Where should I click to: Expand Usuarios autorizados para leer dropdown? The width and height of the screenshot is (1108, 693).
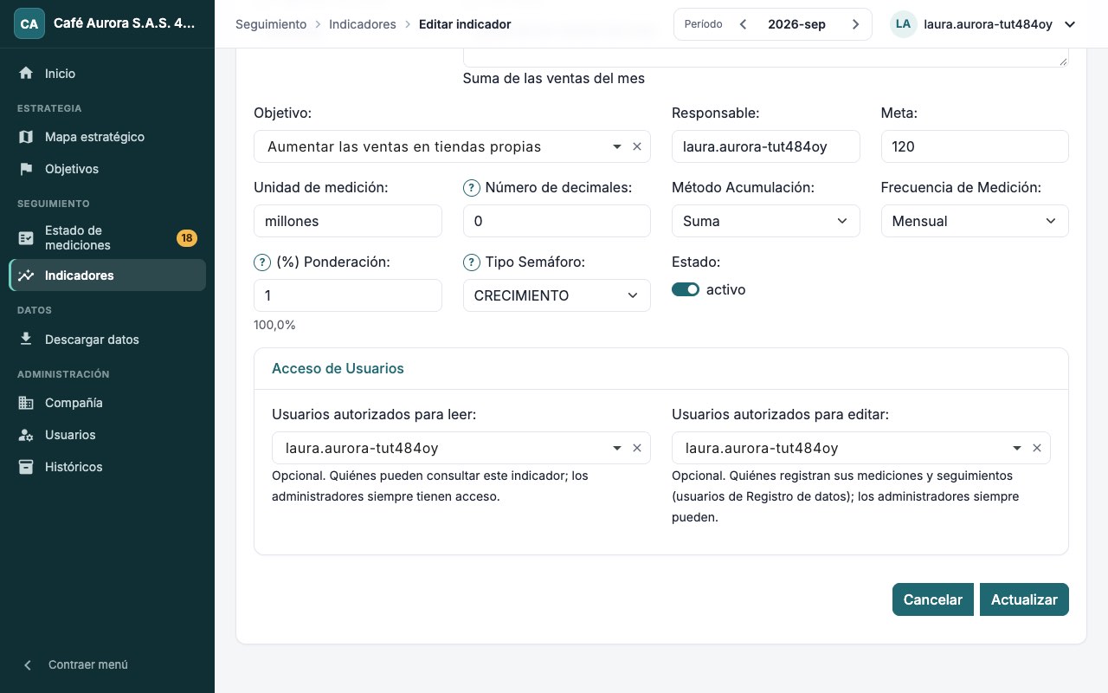pyautogui.click(x=617, y=448)
